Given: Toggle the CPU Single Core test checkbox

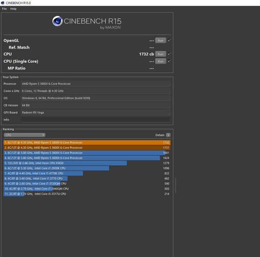Looking at the screenshot, I should (169, 61).
